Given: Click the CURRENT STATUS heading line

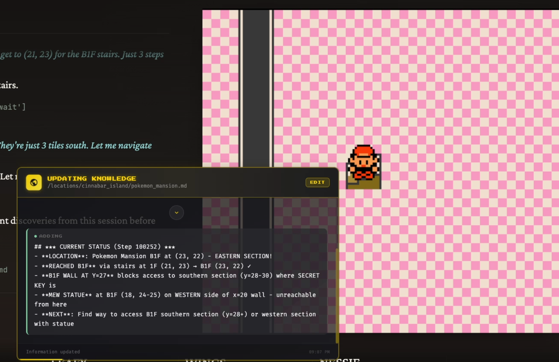Looking at the screenshot, I should tap(105, 247).
